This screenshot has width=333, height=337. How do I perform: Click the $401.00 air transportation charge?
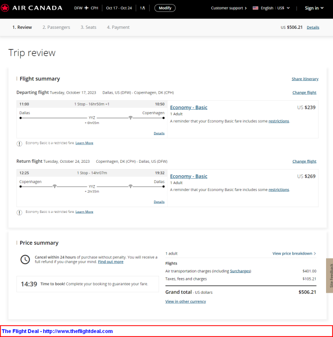click(x=309, y=271)
